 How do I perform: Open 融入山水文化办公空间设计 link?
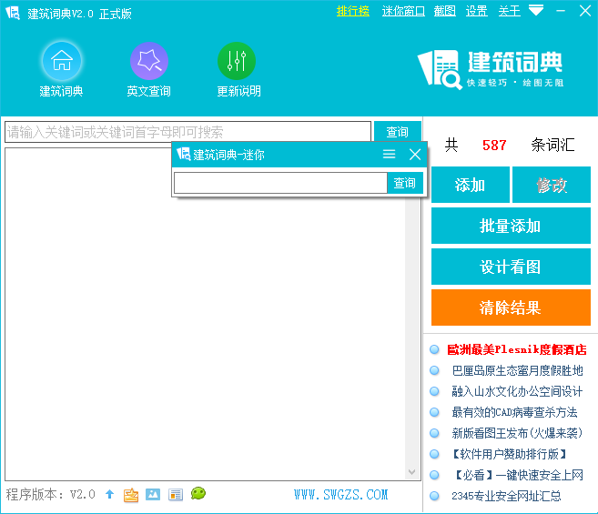518,391
